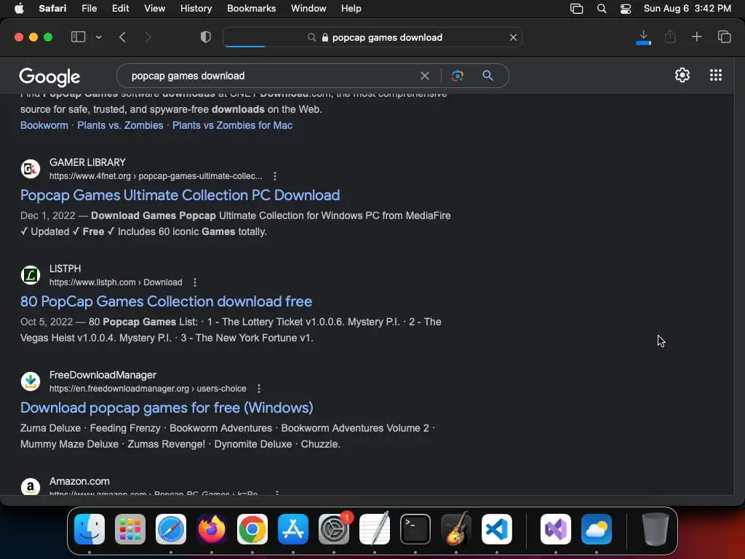Click the Safari address bar
The image size is (745, 559).
coord(372,37)
